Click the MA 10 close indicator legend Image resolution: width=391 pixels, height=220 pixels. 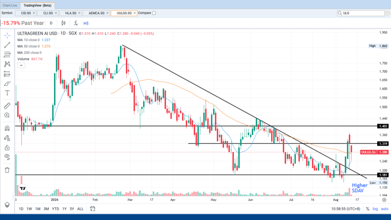click(34, 40)
